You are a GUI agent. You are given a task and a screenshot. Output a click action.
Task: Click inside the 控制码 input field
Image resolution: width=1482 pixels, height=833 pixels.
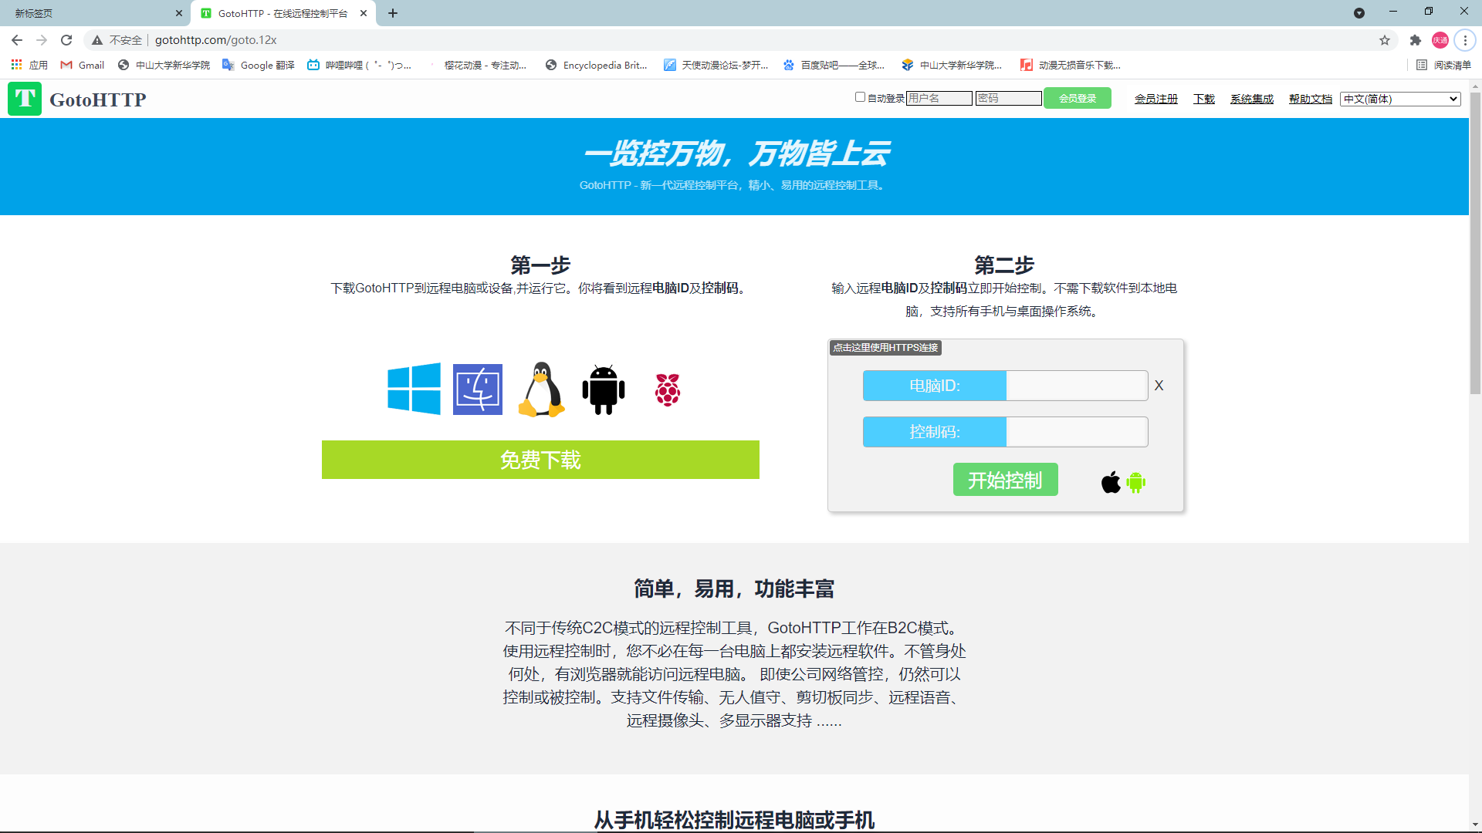1076,432
